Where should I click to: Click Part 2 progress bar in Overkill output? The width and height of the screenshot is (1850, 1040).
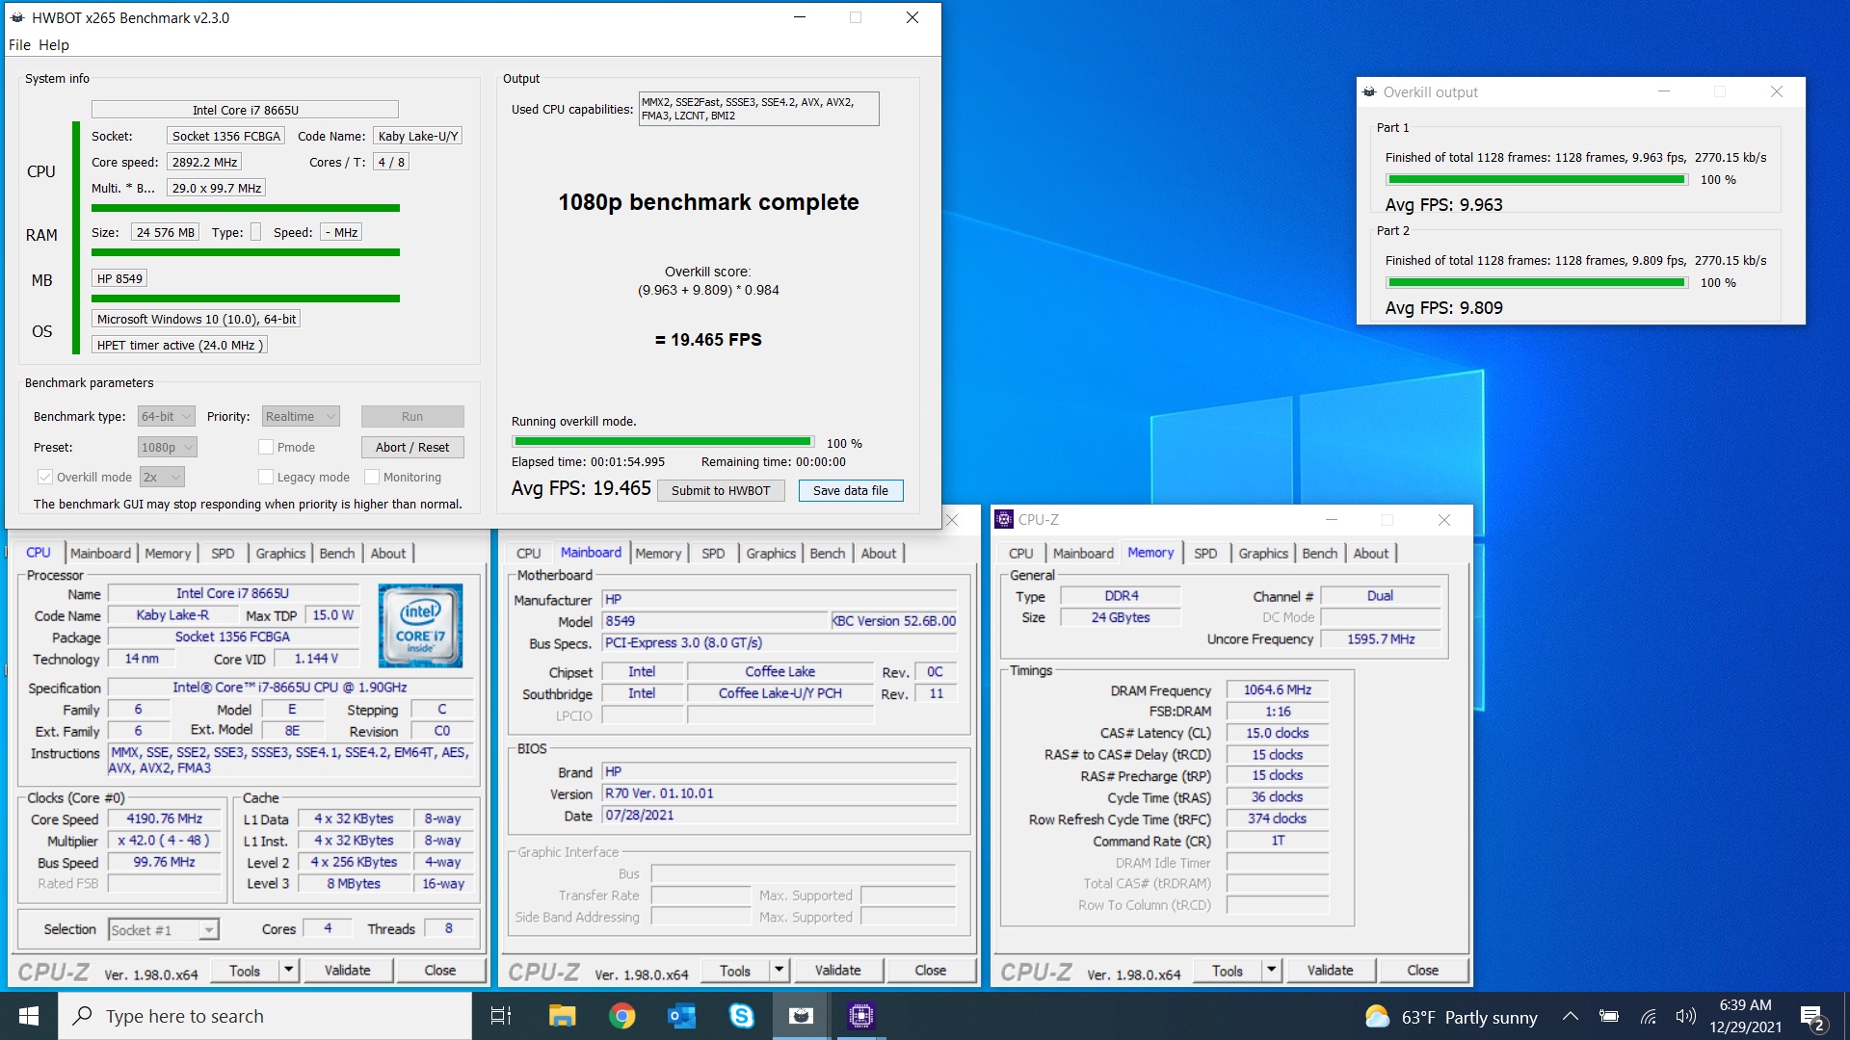[1537, 283]
